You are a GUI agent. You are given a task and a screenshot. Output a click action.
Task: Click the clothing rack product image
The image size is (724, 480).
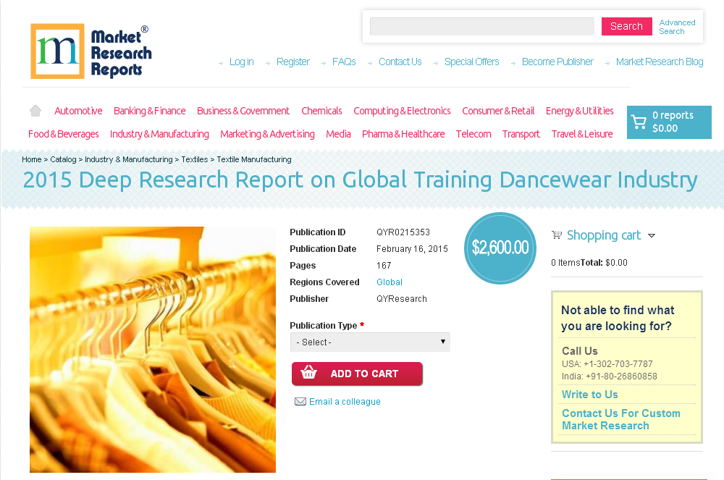[x=152, y=349]
